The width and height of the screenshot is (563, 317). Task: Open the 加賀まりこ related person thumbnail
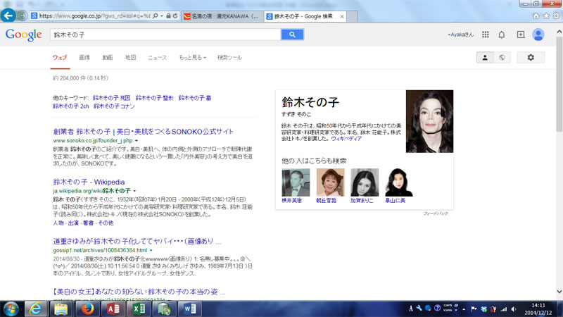point(365,182)
